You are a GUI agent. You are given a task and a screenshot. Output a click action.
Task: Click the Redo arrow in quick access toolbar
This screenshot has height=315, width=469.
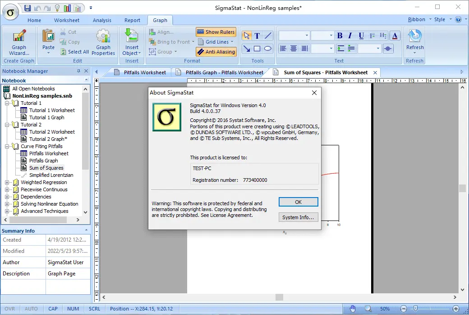pos(47,8)
